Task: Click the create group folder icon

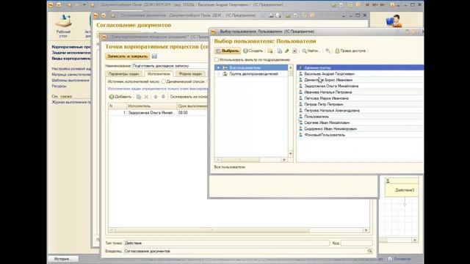Action: (x=270, y=51)
